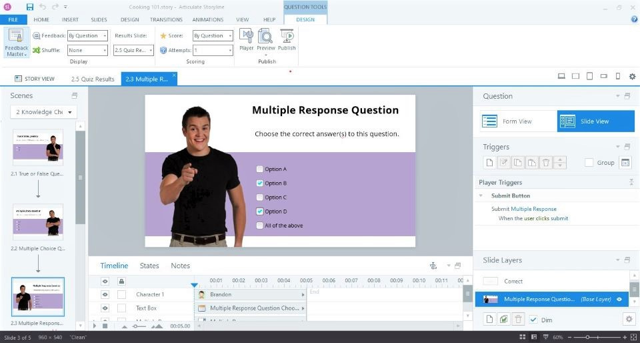
Task: Switch to tablet portrait preview
Action: [589, 76]
